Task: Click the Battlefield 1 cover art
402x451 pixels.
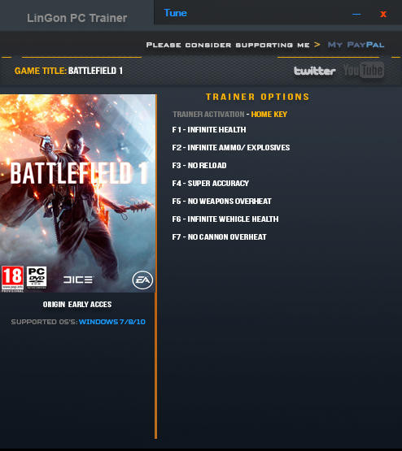Action: click(78, 193)
